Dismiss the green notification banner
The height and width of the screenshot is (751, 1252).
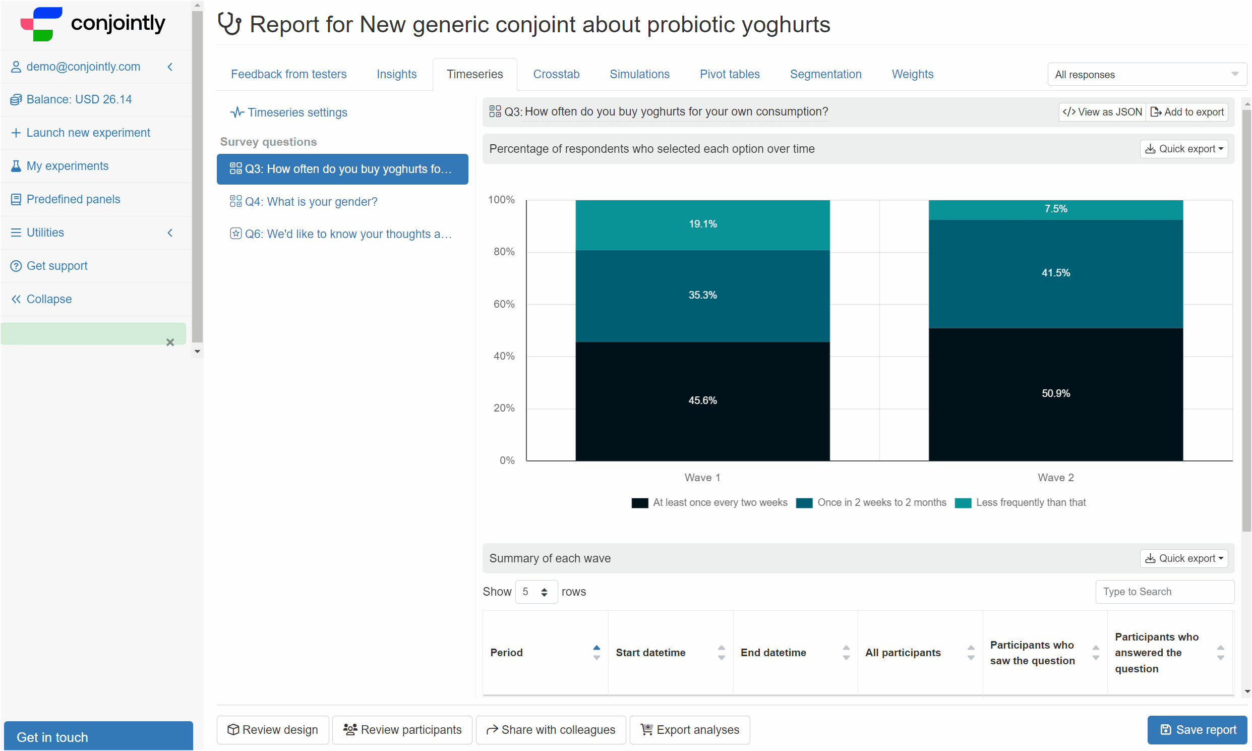coord(170,342)
